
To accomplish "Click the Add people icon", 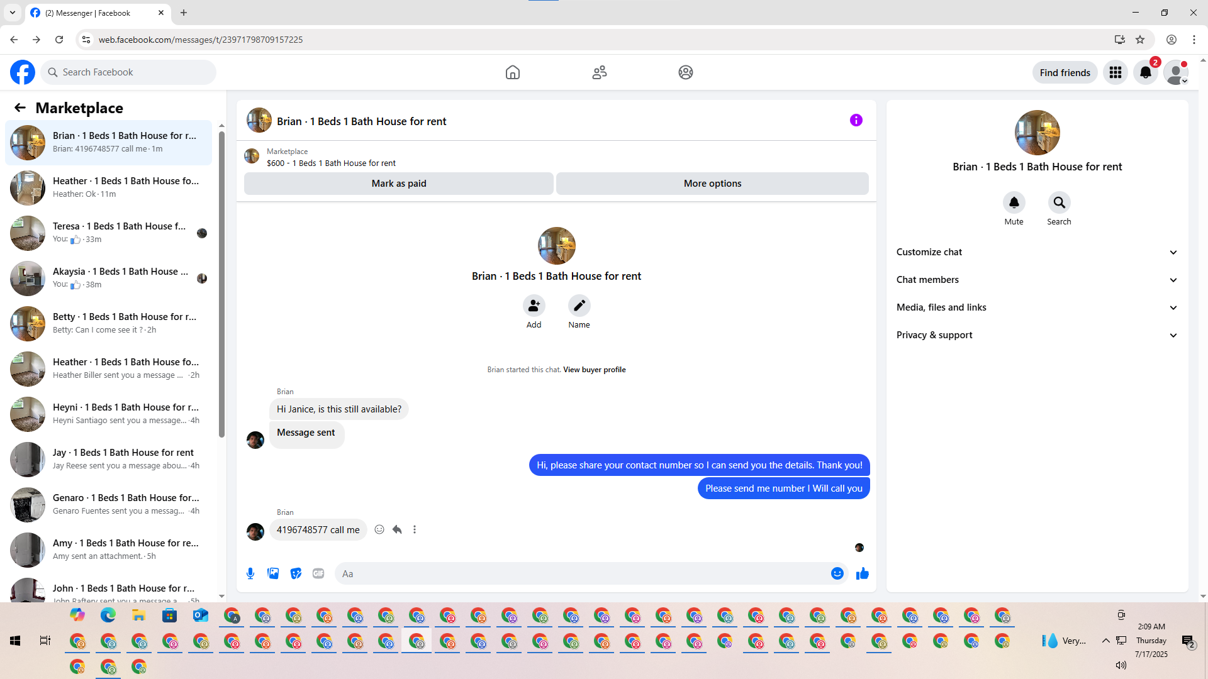I will point(534,306).
